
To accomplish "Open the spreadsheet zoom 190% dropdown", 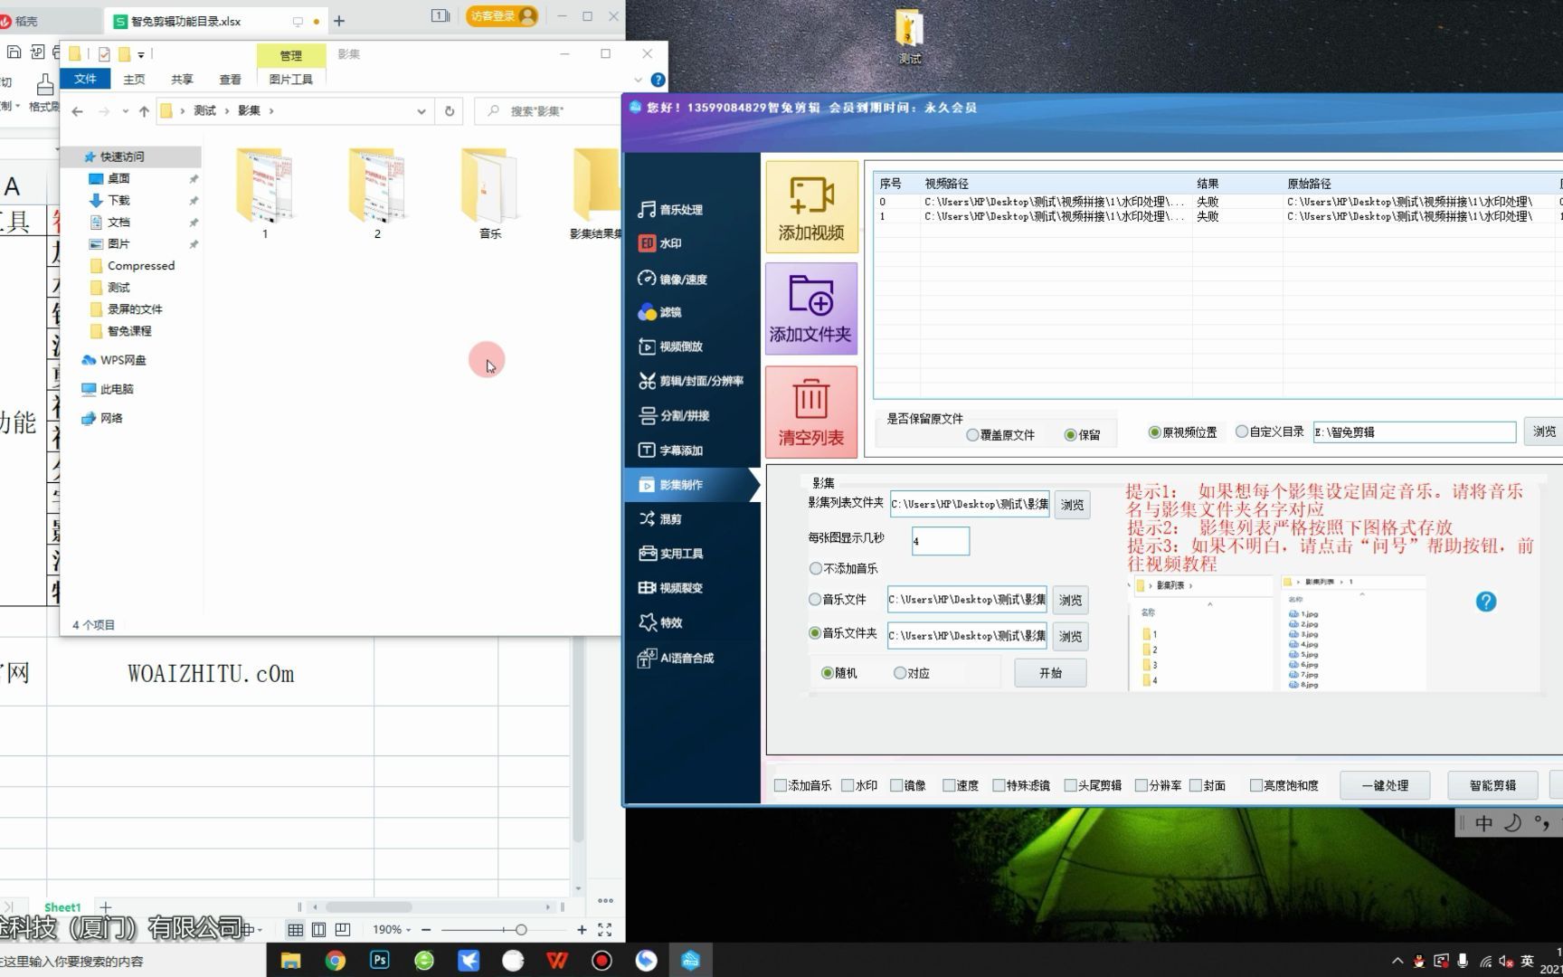I will (392, 930).
